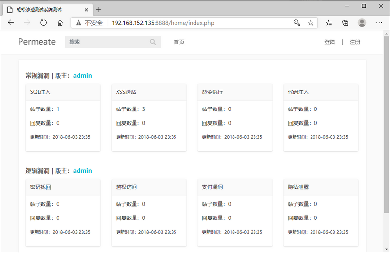Open the collections icon
This screenshot has width=390, height=253.
(345, 23)
